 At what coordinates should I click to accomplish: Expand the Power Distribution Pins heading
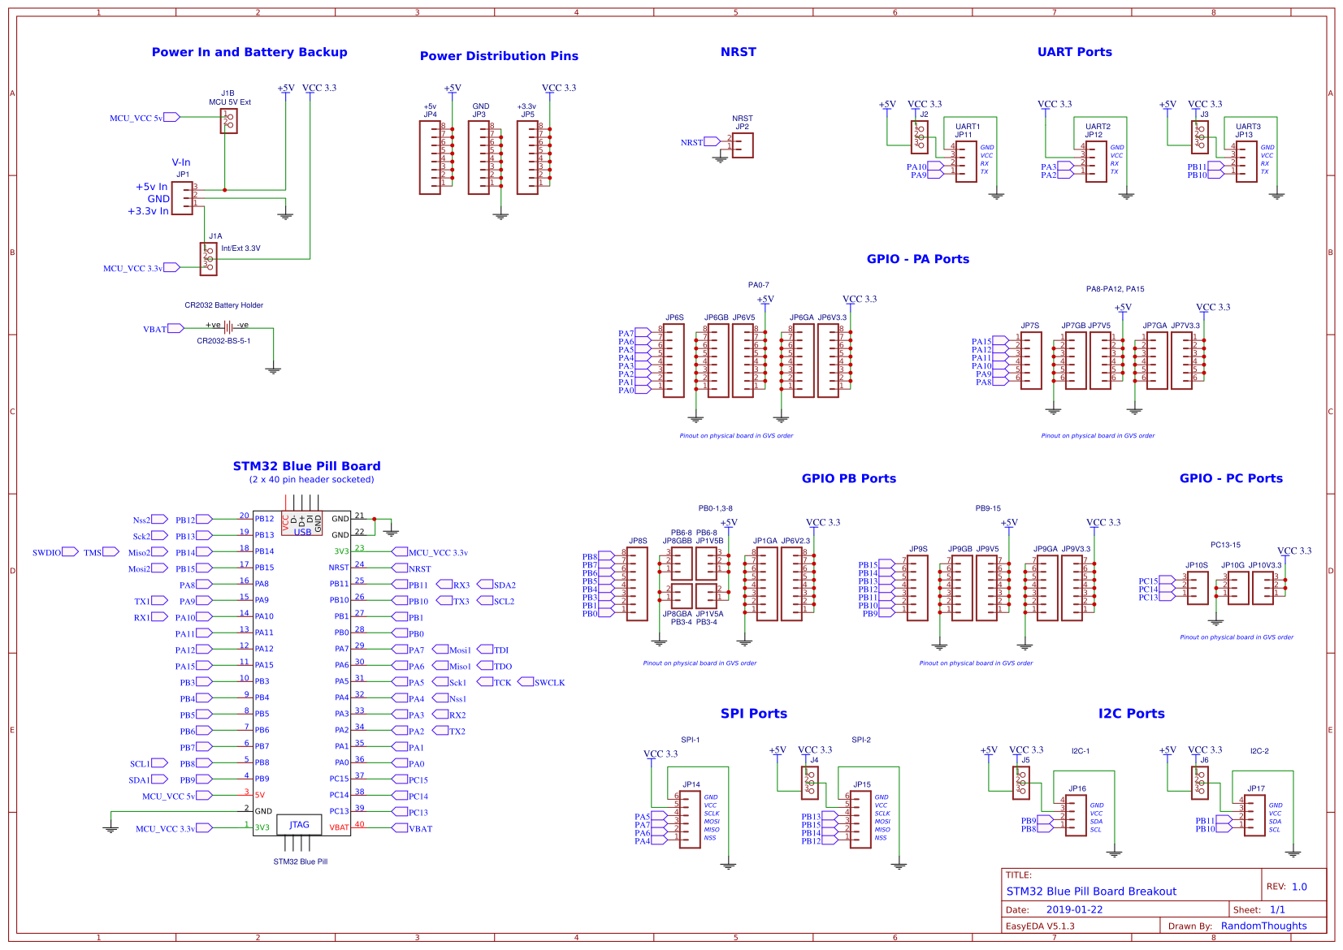(x=498, y=56)
